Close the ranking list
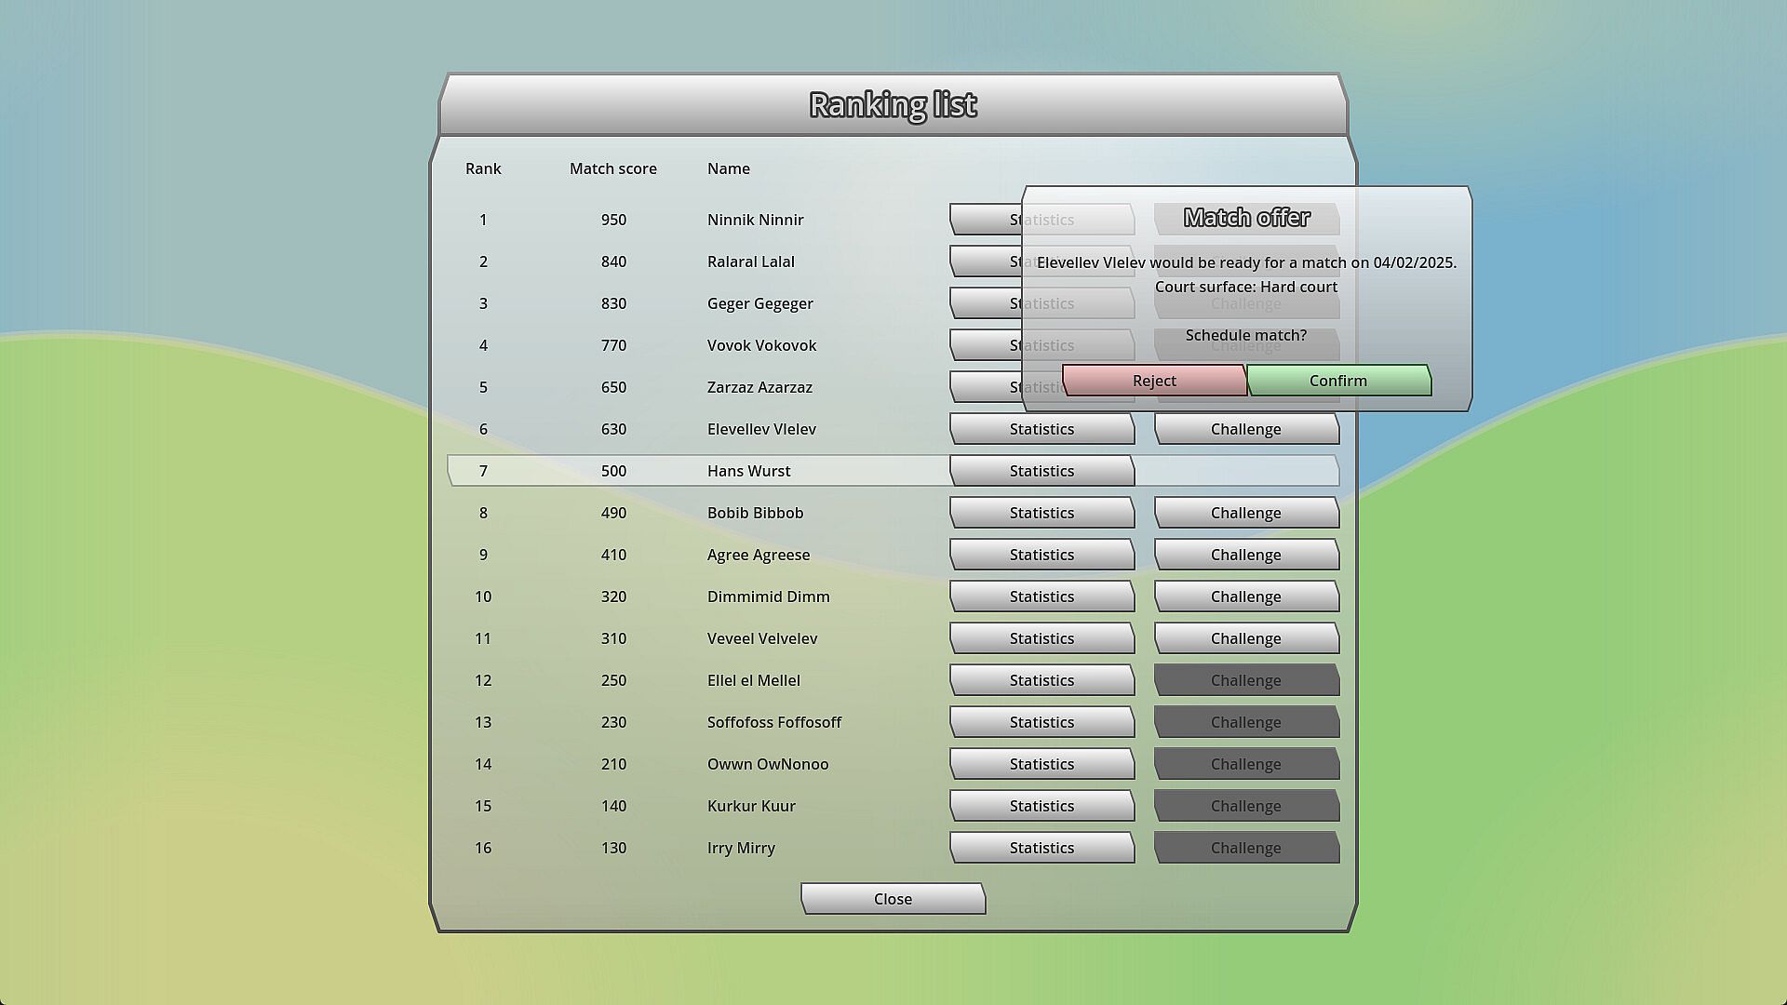Screen dimensions: 1787x1005 [893, 899]
